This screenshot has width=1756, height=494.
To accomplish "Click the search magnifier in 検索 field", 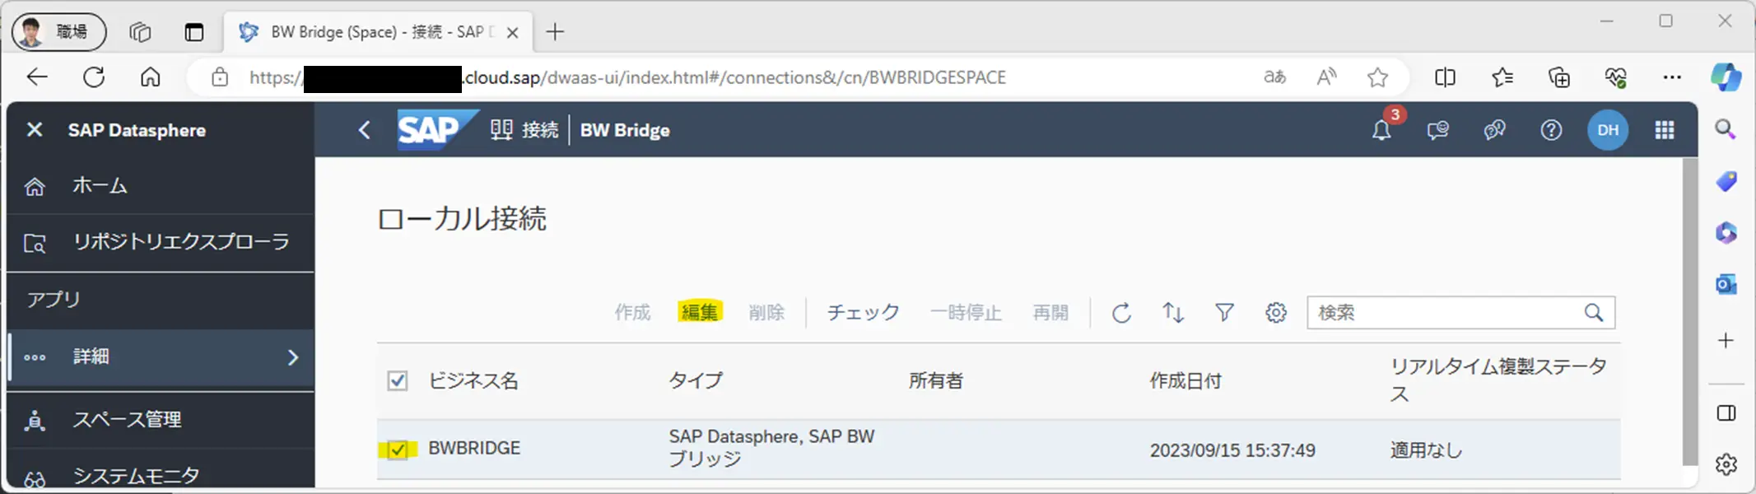I will [1594, 313].
